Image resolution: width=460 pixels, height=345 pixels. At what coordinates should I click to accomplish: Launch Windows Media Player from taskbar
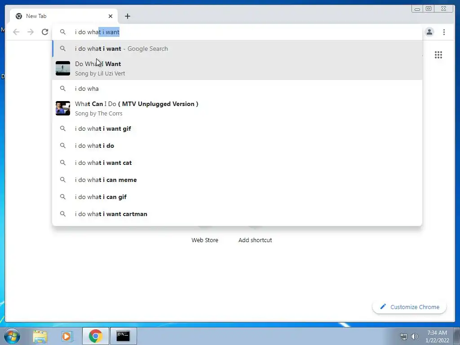pos(66,336)
